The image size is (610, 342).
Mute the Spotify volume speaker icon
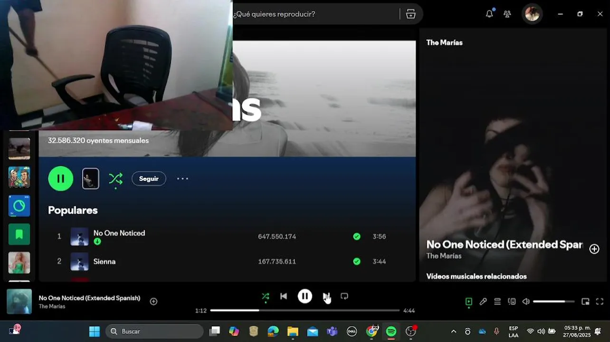click(526, 301)
